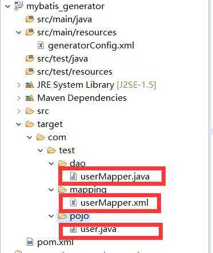Collapse the test folder
Screen dimensions: 213x253
[x=41, y=150]
